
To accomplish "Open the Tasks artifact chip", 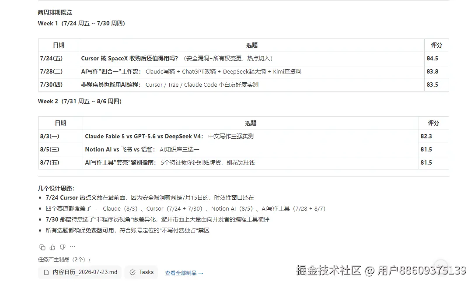I will (x=141, y=272).
